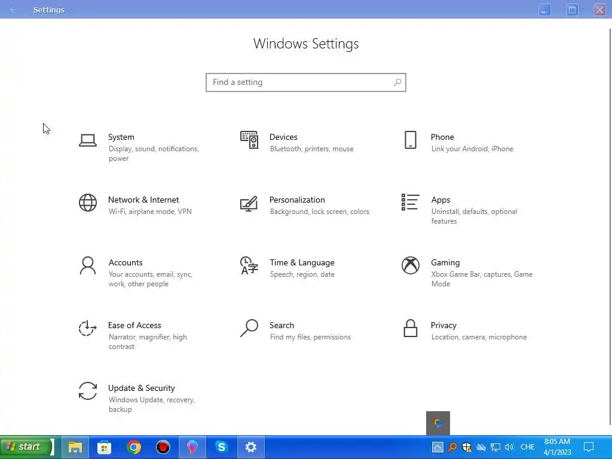This screenshot has width=612, height=459.
Task: Click the colorful icon in tray overflow popup
Action: [x=438, y=423]
